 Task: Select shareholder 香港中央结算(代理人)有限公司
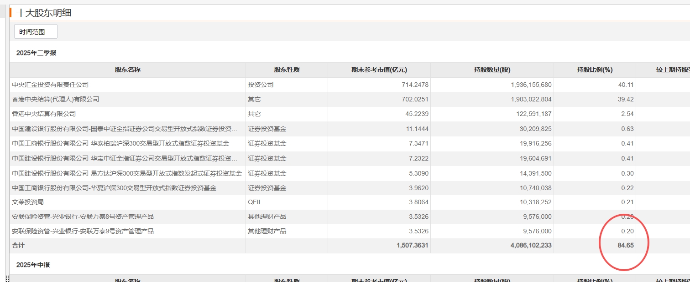click(56, 99)
